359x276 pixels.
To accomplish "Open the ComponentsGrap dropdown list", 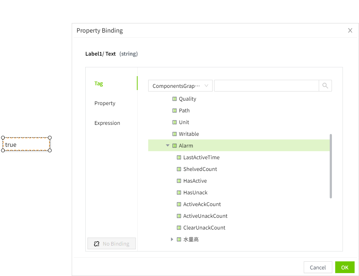I will (x=180, y=86).
